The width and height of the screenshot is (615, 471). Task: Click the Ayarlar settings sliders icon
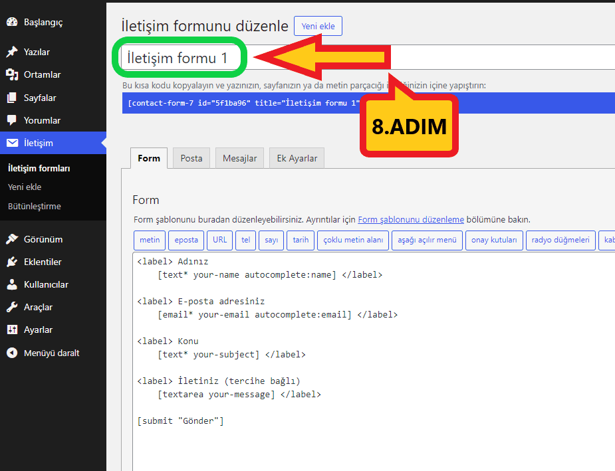pyautogui.click(x=12, y=330)
